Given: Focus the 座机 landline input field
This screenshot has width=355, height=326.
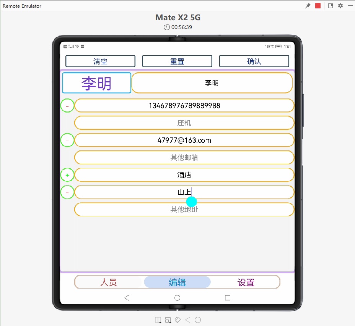Looking at the screenshot, I should 184,123.
